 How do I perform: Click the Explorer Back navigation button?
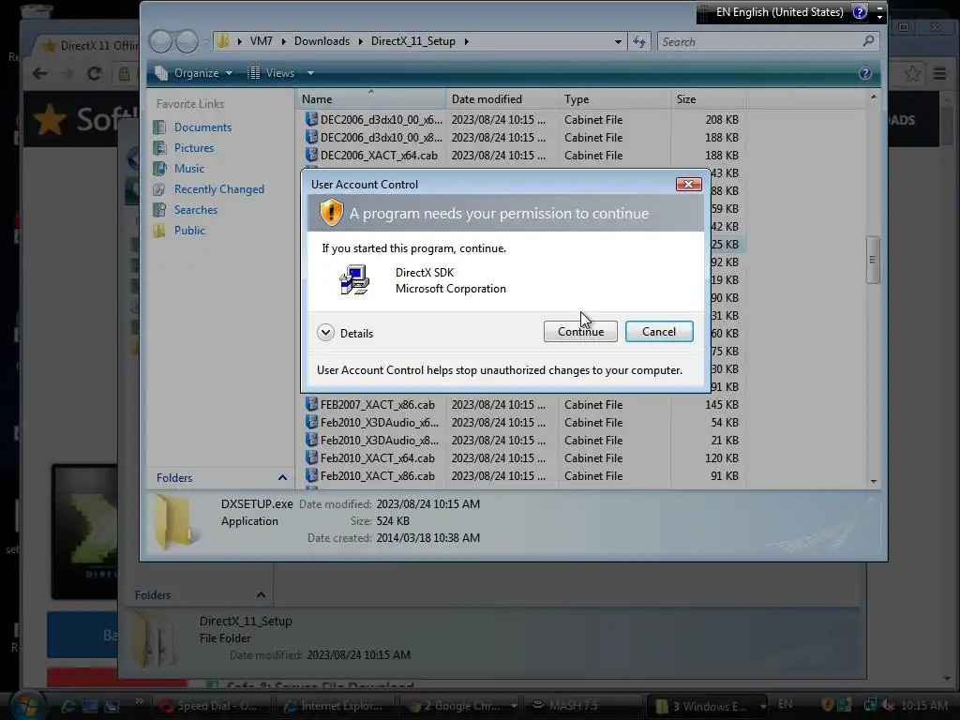[x=160, y=41]
